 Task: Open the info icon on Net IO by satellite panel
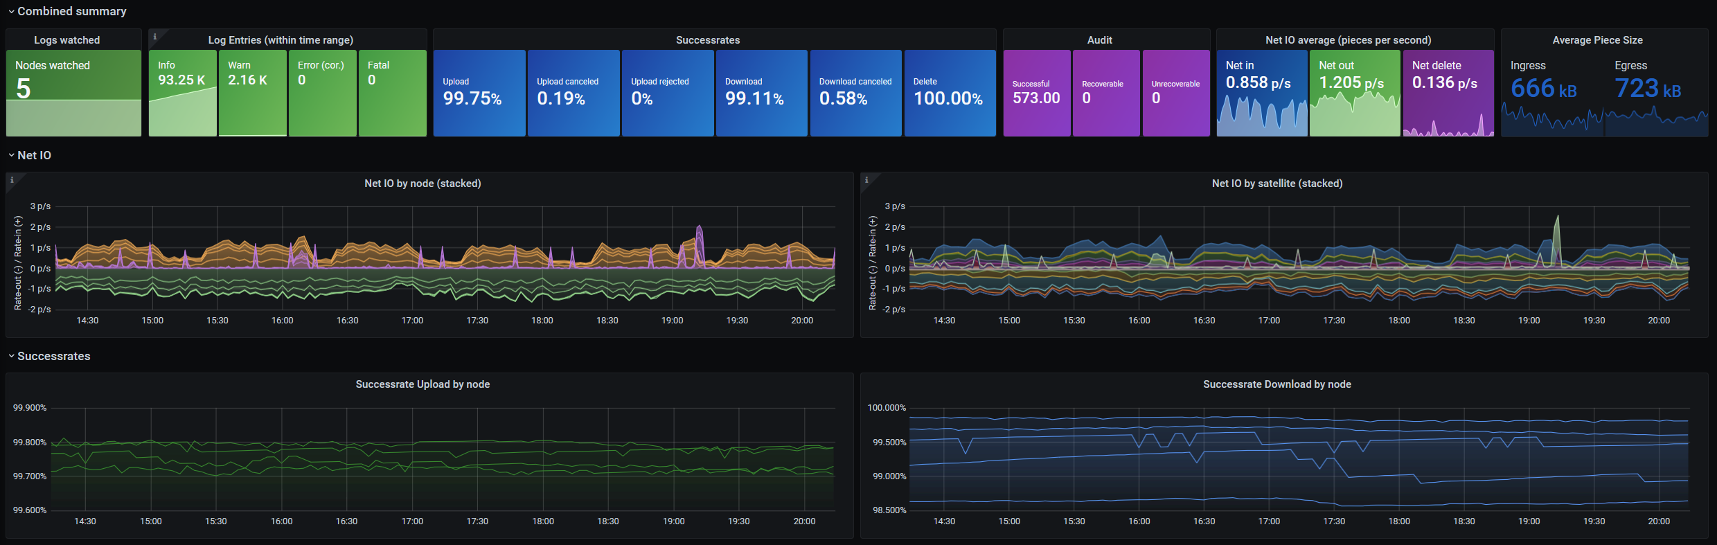pyautogui.click(x=866, y=180)
